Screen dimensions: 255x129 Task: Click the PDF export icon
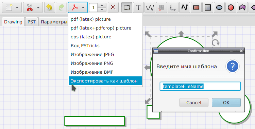coord(75,7)
